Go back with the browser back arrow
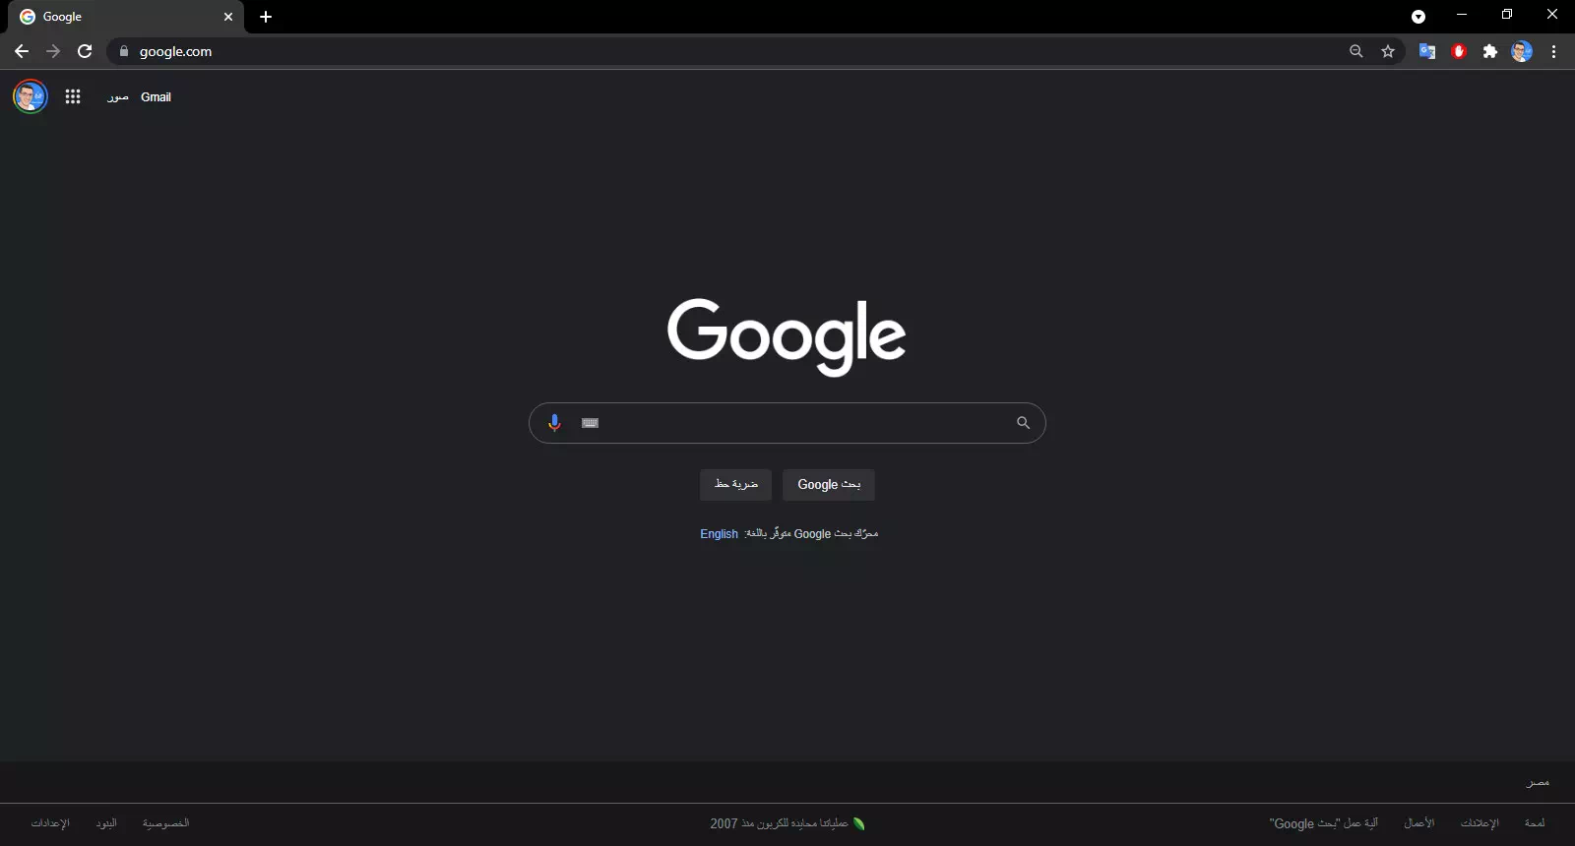This screenshot has height=846, width=1575. [22, 51]
